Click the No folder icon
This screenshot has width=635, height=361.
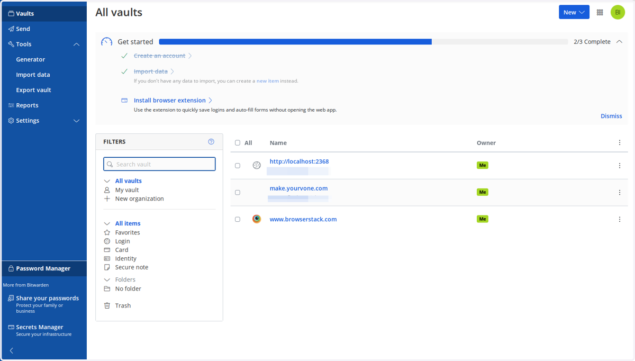pyautogui.click(x=107, y=288)
